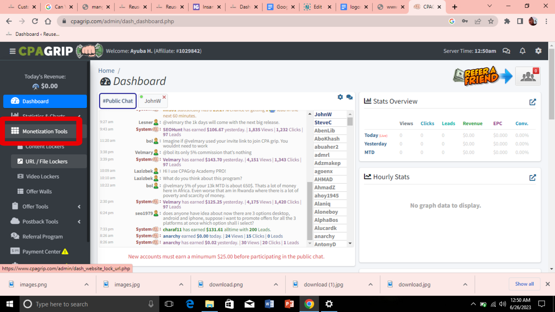Screen dimensions: 555x312
Task: Open new browser tab
Action: [x=455, y=7]
